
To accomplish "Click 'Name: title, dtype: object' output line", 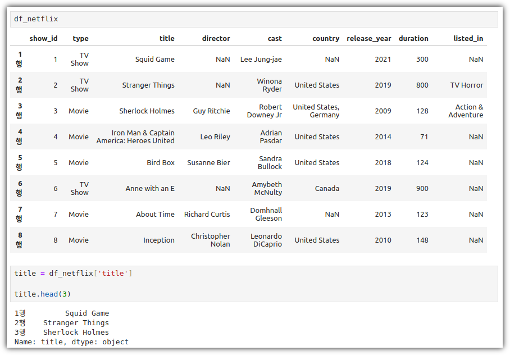I will point(71,342).
